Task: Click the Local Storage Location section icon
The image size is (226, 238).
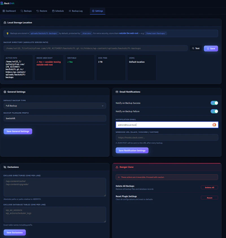Action: (x=5, y=23)
